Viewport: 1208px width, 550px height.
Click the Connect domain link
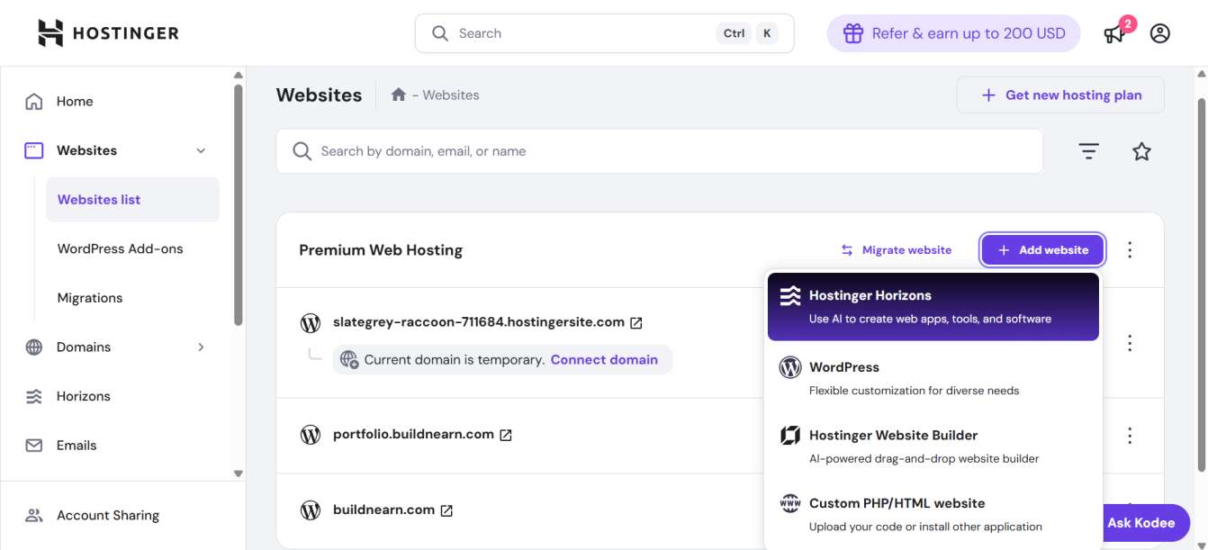[x=604, y=359]
